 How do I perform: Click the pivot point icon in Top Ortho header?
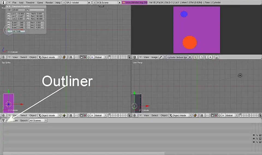tap(71, 115)
